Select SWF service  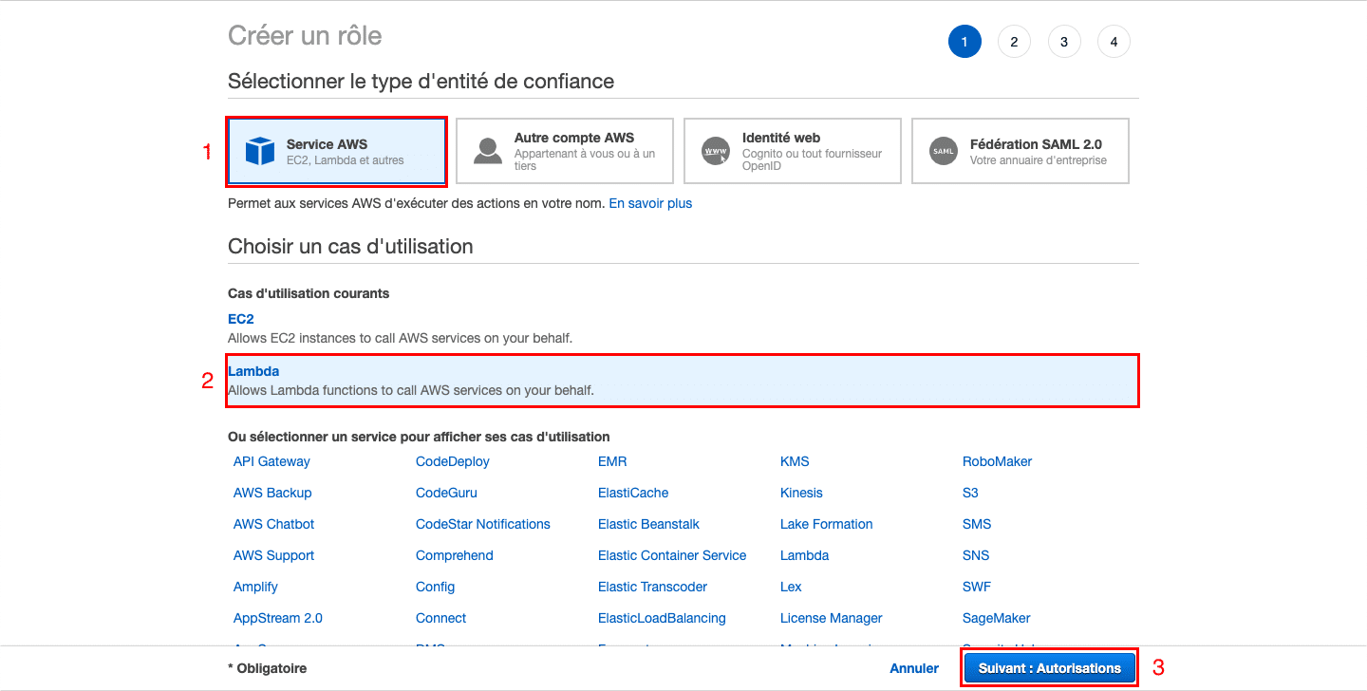(977, 587)
